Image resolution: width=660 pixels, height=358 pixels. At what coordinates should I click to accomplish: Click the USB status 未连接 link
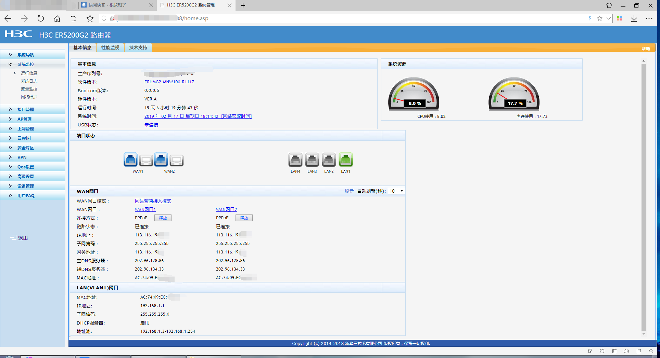click(x=151, y=125)
